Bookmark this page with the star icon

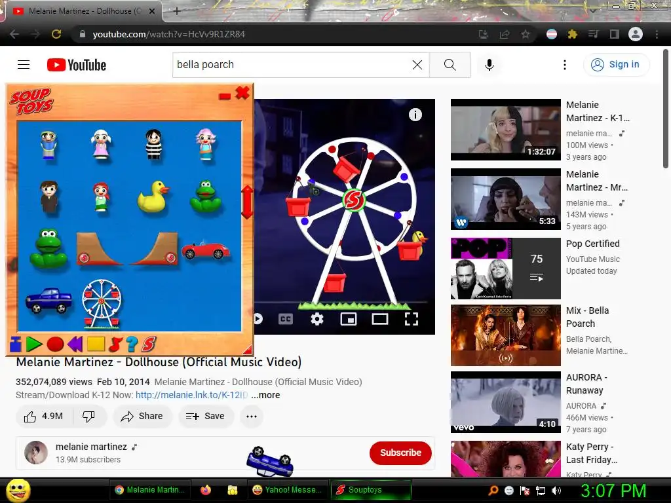tap(526, 34)
